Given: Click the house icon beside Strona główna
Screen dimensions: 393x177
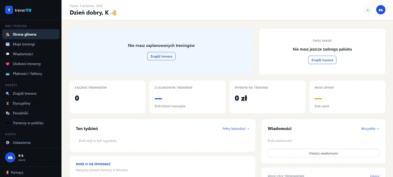Looking at the screenshot, I should (x=8, y=34).
